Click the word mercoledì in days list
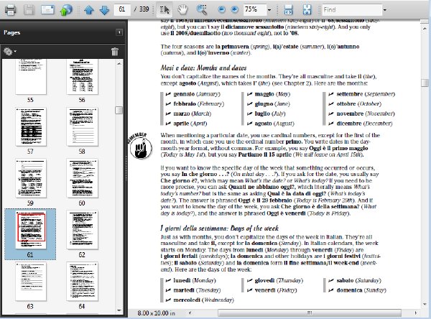The width and height of the screenshot is (431, 319). (187, 300)
